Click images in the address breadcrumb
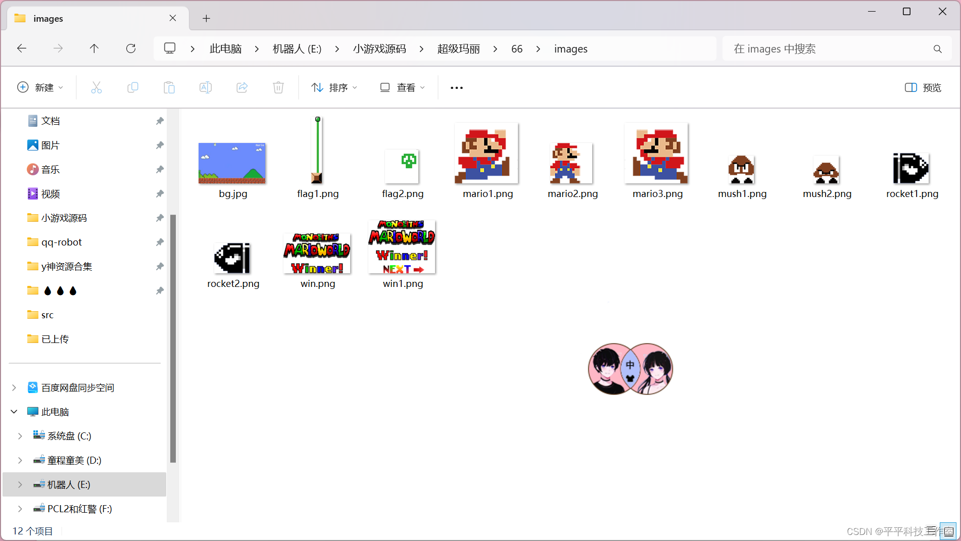 570,49
